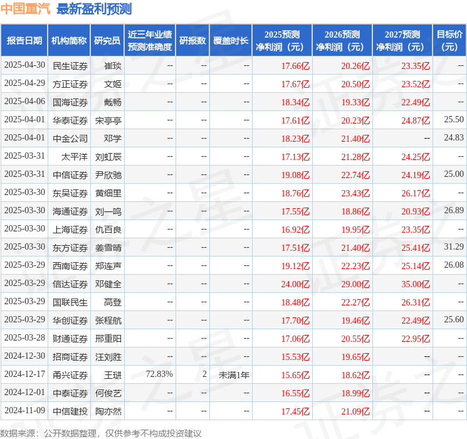Select the 东吴证券 institution cell

(70, 193)
